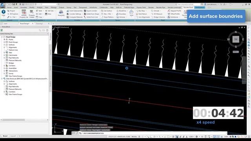Screen dimensions: 251x141
Task: Click the Boundary tool in the Terrain panel
Action: (121, 14)
